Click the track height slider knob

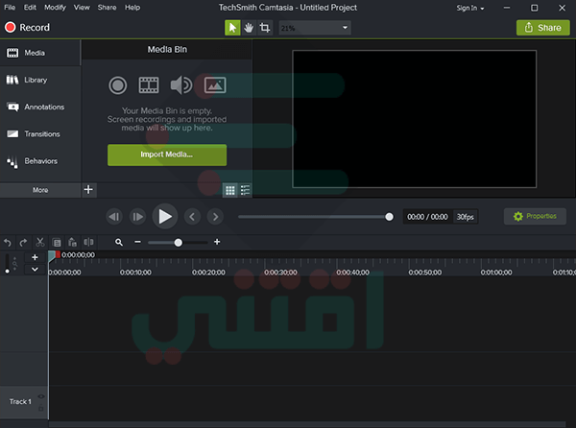[7, 271]
